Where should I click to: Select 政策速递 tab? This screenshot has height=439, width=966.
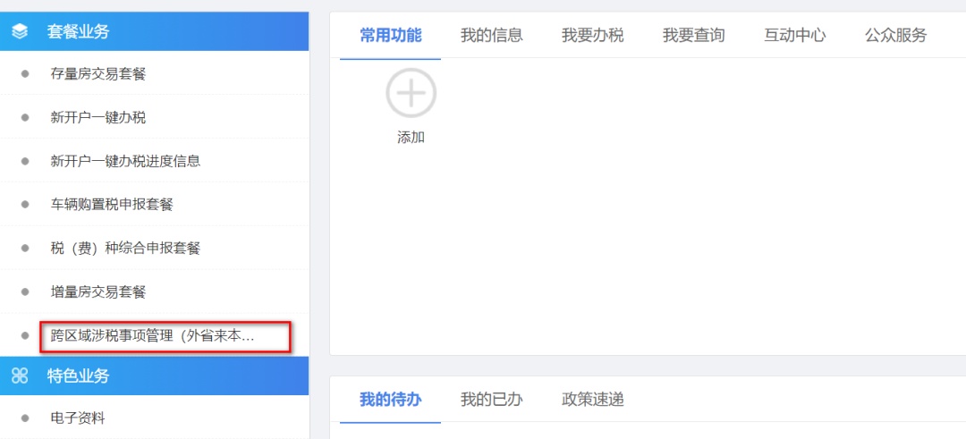[x=593, y=400]
